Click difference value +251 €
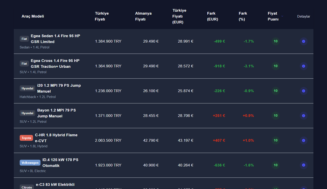 point(219,115)
